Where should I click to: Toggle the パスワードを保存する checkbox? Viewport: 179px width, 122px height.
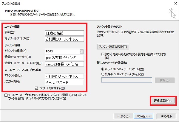pos(36,88)
